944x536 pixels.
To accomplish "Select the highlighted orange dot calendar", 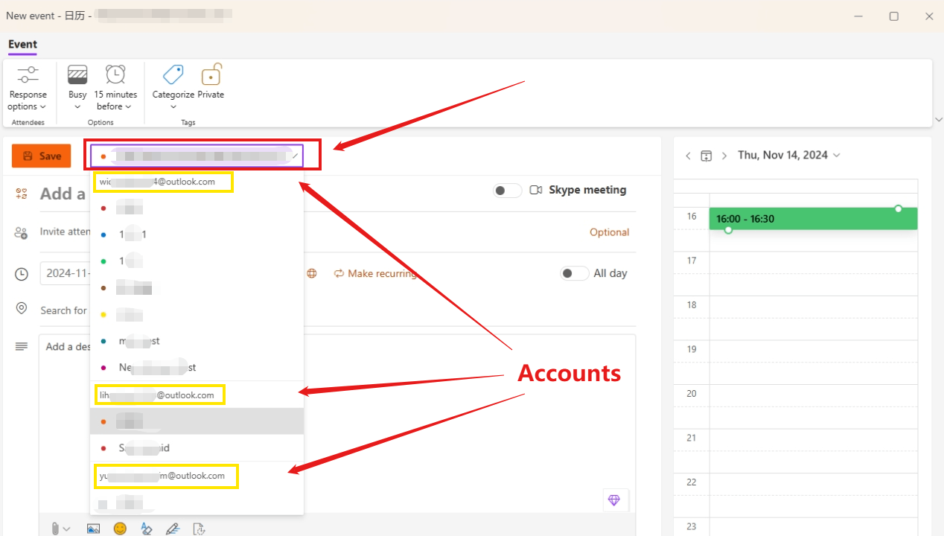I will pyautogui.click(x=197, y=421).
